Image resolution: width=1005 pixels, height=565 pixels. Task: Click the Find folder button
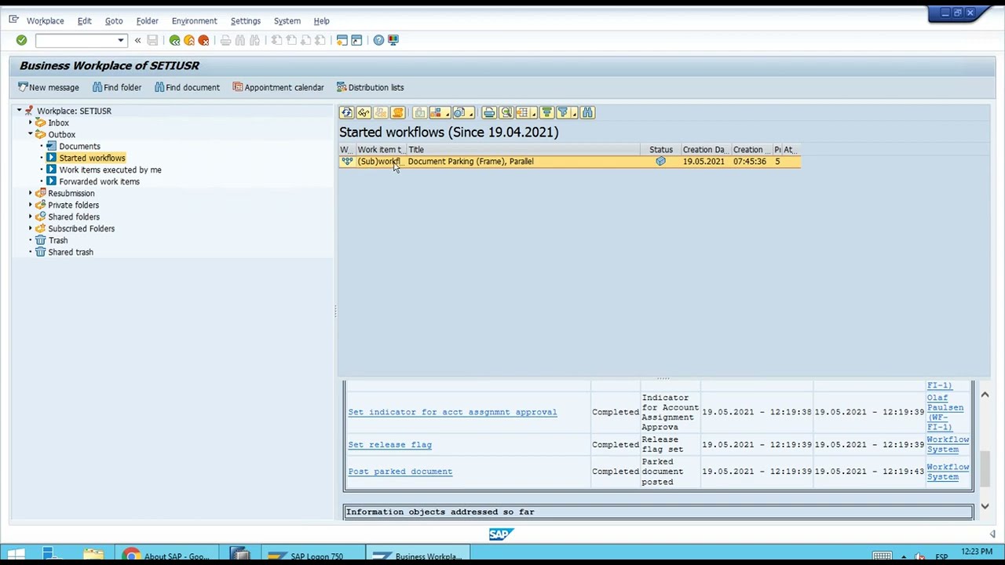(116, 87)
